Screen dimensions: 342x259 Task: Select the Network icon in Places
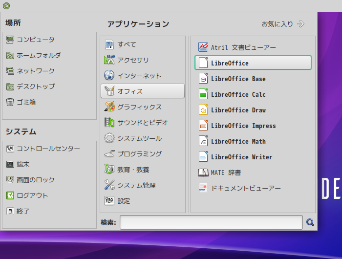coord(10,71)
